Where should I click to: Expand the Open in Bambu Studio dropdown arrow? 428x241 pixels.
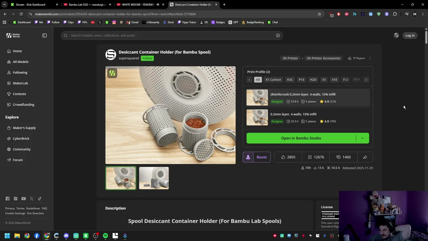(x=362, y=138)
